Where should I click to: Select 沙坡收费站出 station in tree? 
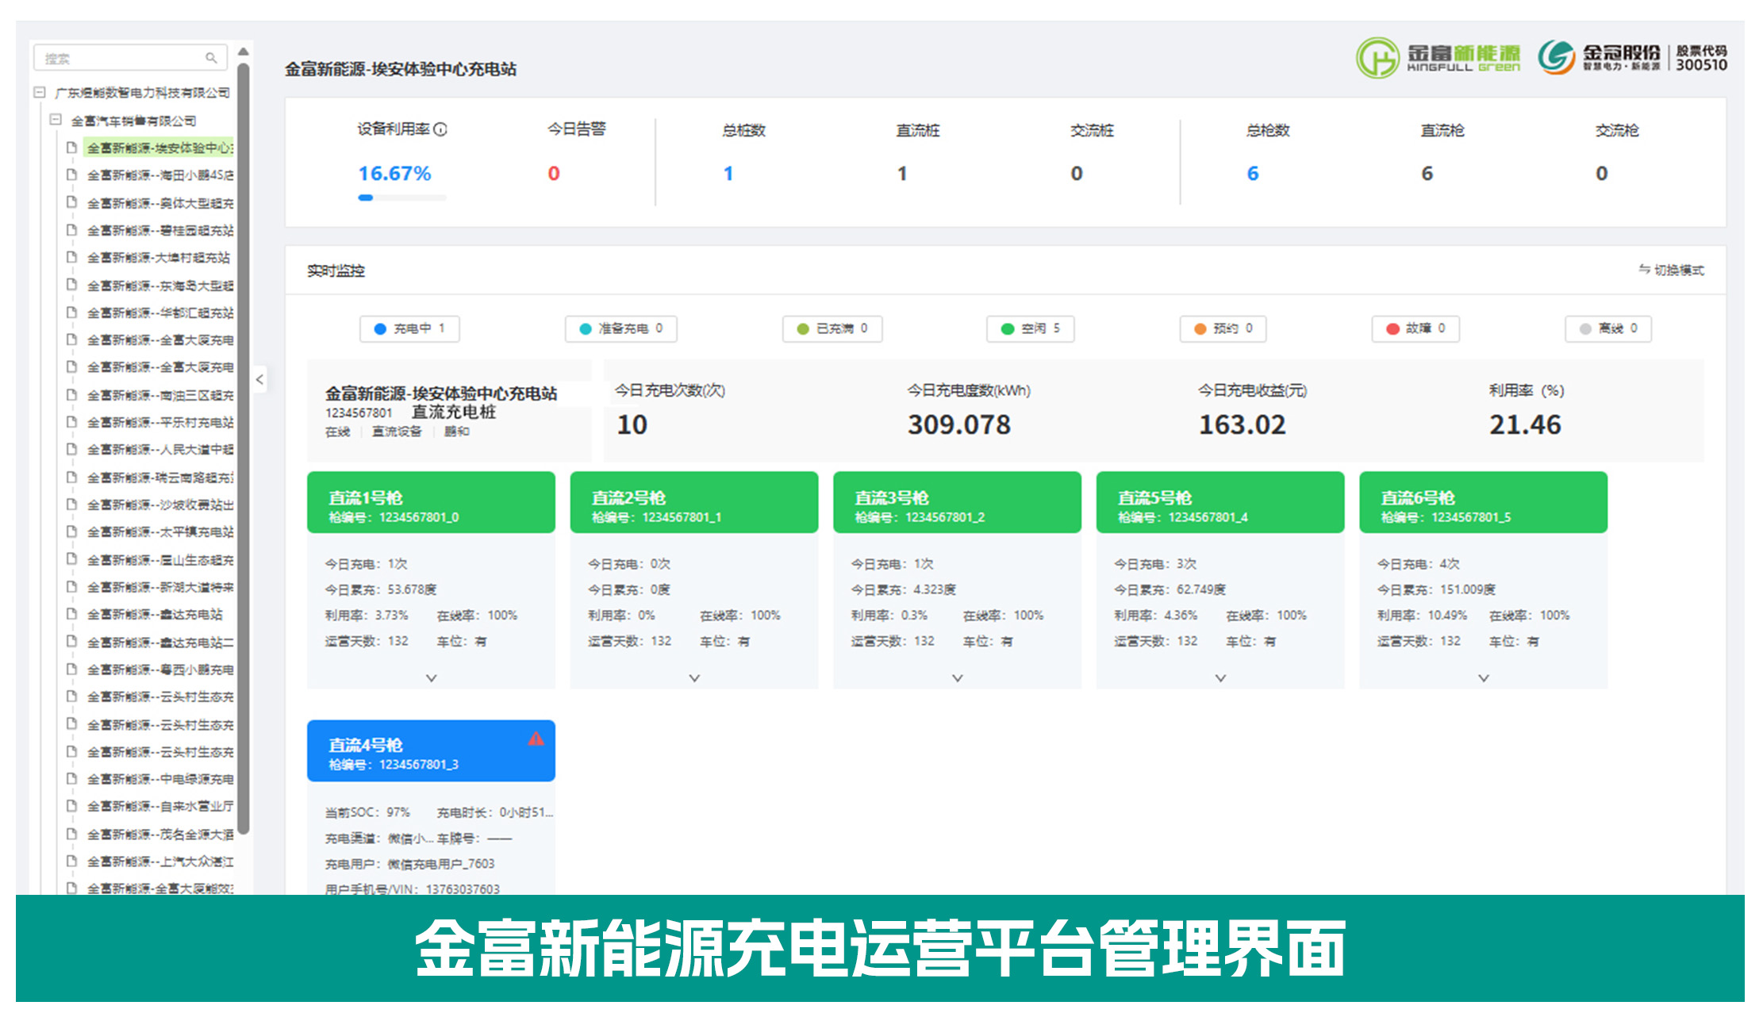click(159, 505)
